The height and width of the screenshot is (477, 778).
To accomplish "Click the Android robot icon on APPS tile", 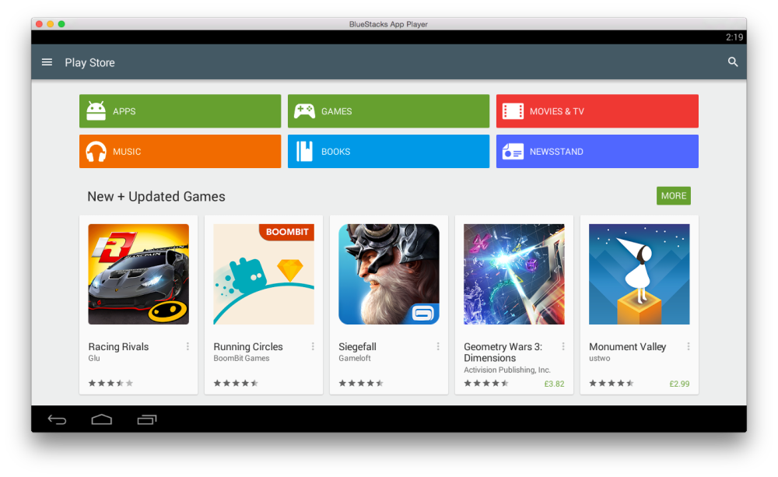I will [96, 110].
